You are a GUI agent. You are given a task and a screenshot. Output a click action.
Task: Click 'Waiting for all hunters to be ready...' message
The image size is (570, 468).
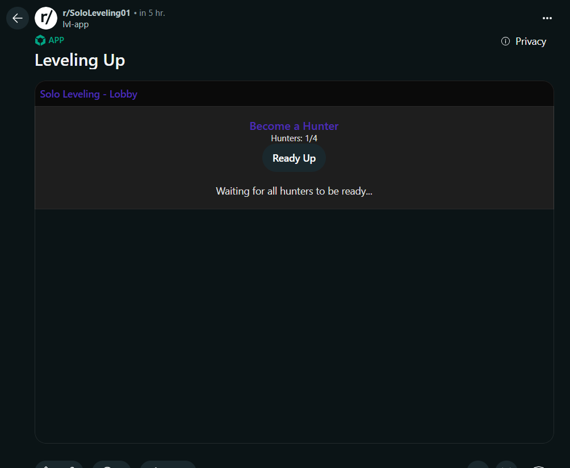point(294,191)
